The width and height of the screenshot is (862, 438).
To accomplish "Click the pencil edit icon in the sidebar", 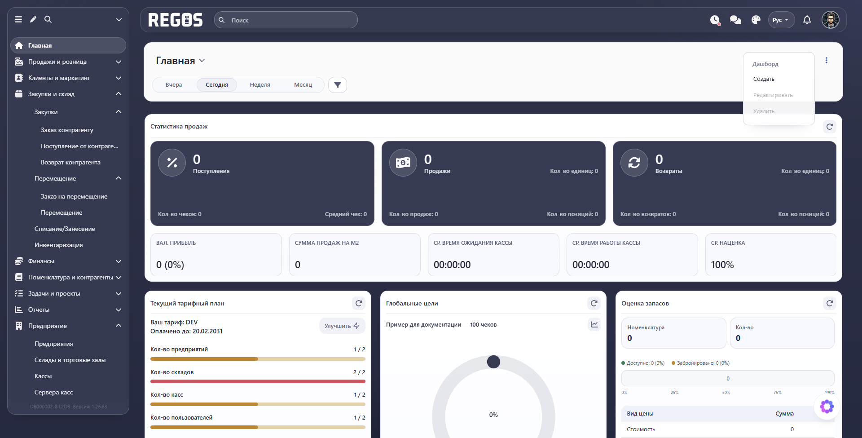I will point(33,19).
